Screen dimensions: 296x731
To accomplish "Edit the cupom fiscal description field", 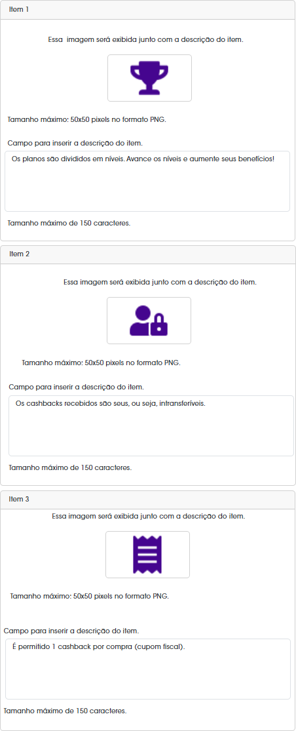I will (x=148, y=669).
